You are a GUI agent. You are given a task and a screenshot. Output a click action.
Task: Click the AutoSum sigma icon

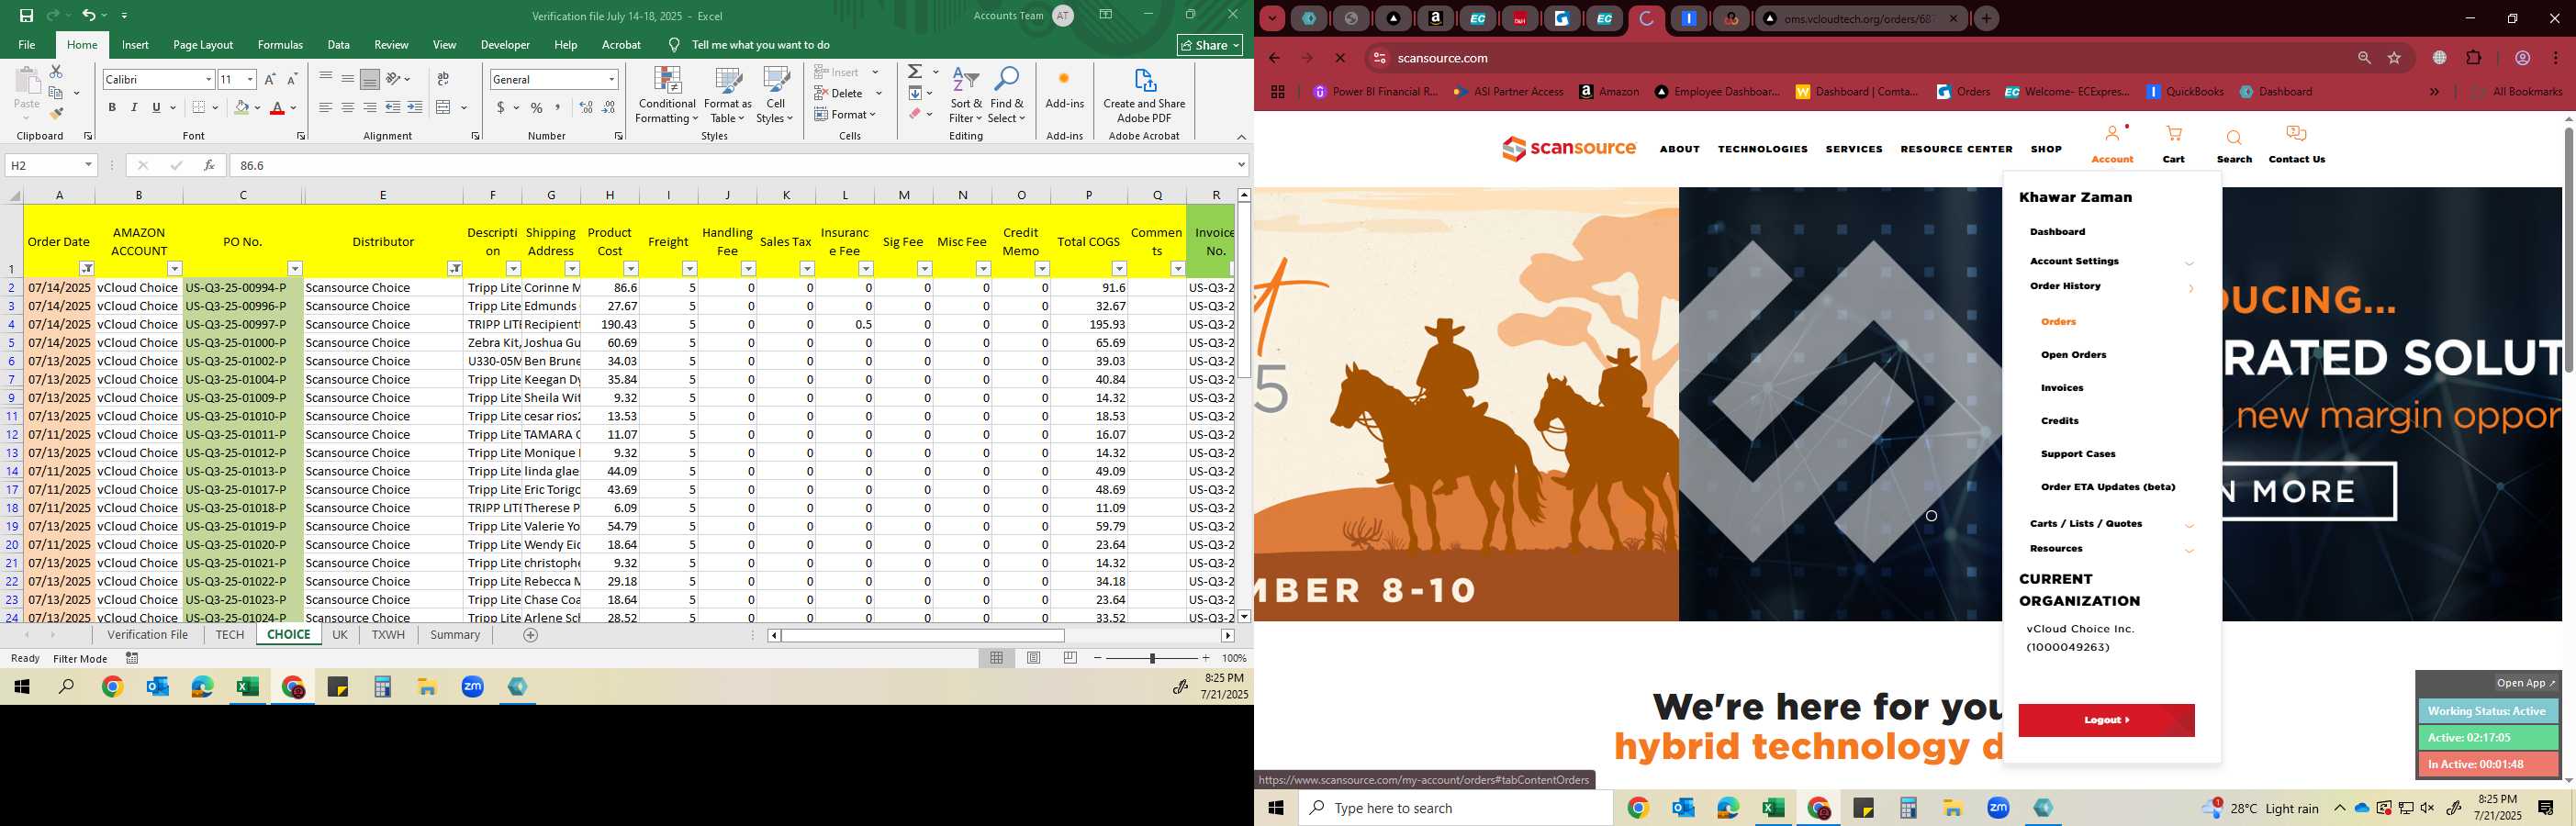[915, 72]
